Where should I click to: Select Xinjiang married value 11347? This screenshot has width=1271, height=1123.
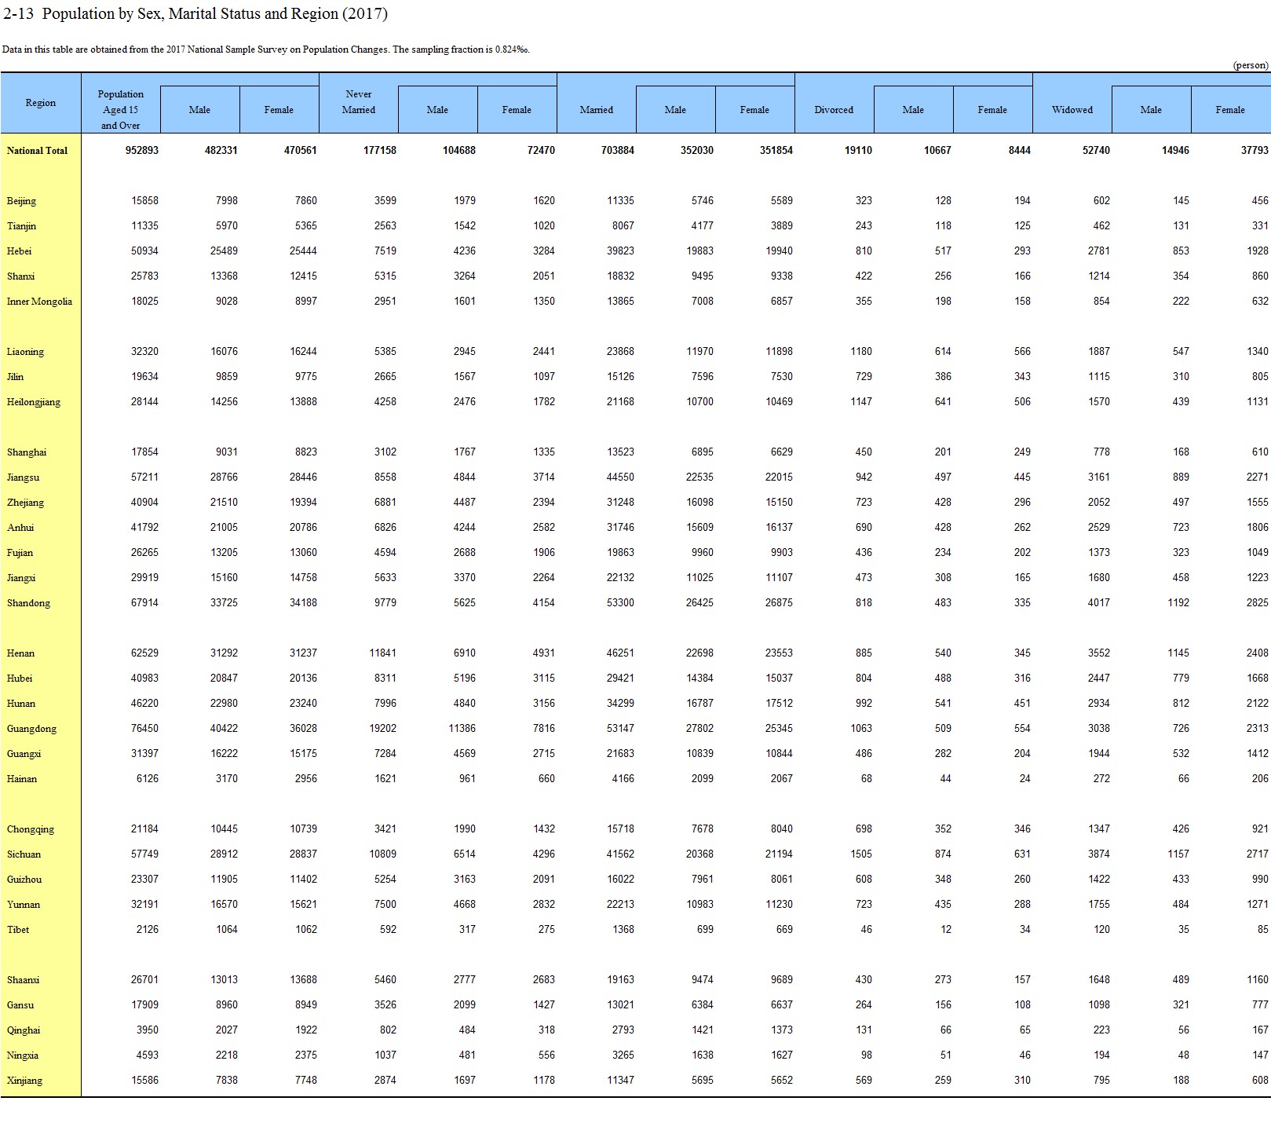[620, 1081]
